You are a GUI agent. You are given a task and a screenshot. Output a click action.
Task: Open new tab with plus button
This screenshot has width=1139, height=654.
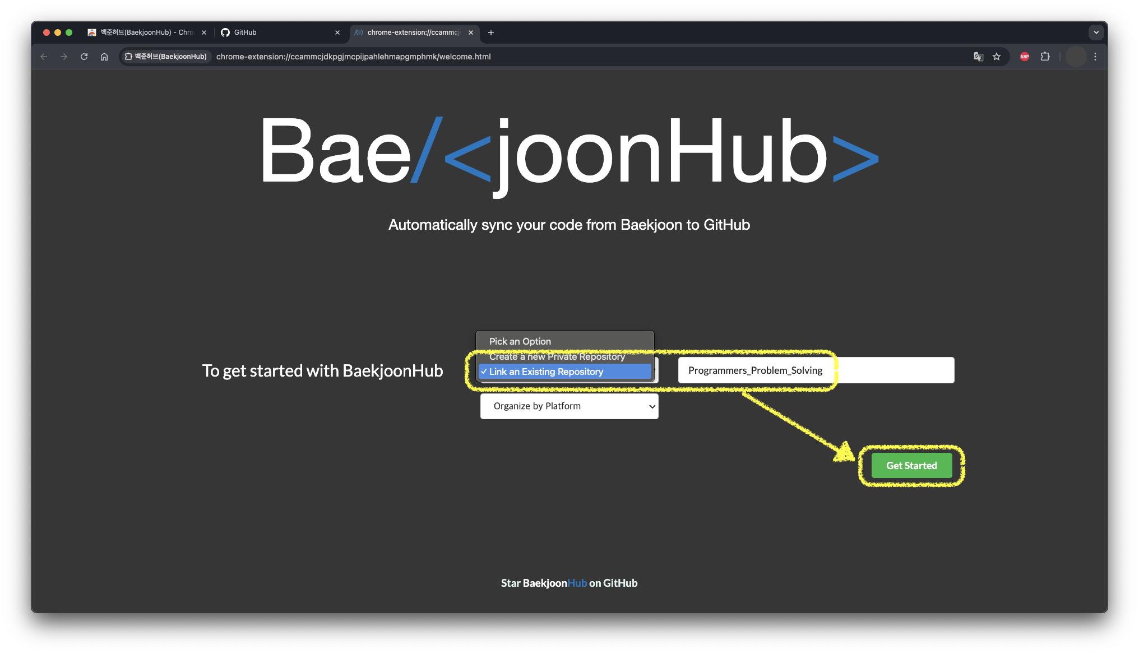(491, 33)
